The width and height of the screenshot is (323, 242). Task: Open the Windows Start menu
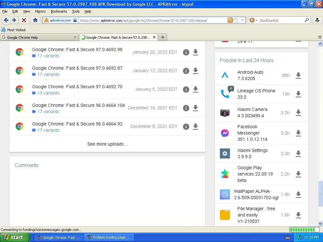(x=15, y=238)
